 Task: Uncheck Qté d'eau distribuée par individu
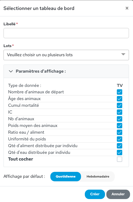(x=120, y=153)
